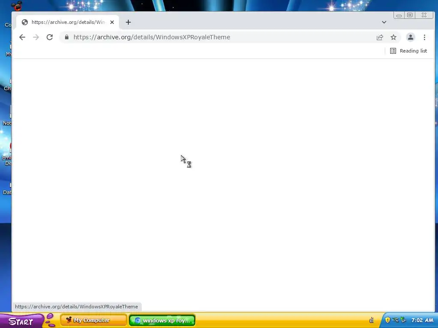Screen dimensions: 438x328
Task: Open the Reading list panel
Action: point(408,51)
